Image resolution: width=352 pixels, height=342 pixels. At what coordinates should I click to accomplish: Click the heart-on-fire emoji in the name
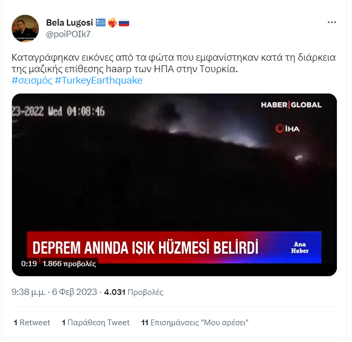[x=112, y=22]
